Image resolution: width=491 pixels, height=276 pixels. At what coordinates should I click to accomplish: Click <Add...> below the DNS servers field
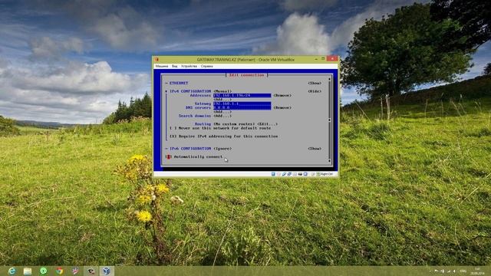[x=222, y=112]
